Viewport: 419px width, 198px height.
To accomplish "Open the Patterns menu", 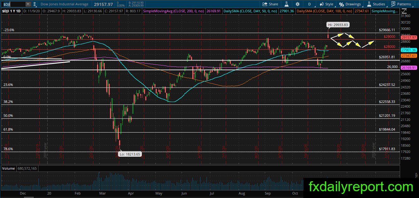I will coord(401,4).
